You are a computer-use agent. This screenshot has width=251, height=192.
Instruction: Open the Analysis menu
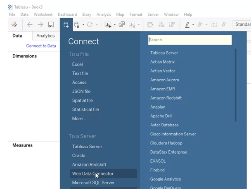click(104, 14)
